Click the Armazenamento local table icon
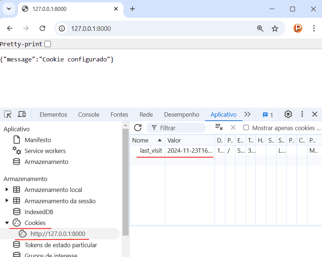 pos(17,190)
